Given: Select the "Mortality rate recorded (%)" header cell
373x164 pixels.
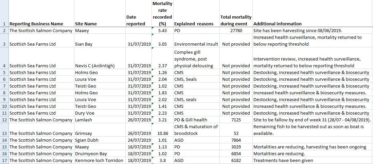Looking at the screenshot, I should 162,14.
